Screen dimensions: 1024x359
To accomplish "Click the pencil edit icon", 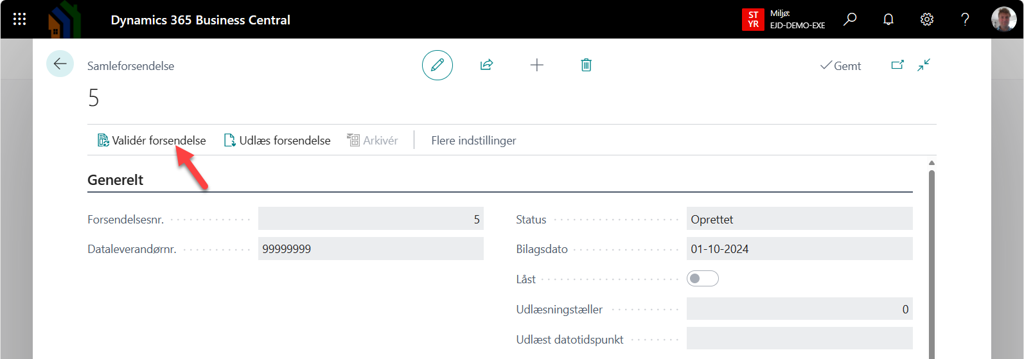I will coord(437,65).
